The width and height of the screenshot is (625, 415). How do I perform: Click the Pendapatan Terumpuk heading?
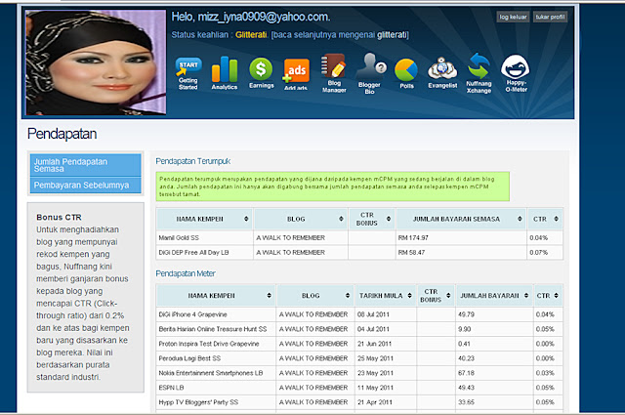[193, 161]
